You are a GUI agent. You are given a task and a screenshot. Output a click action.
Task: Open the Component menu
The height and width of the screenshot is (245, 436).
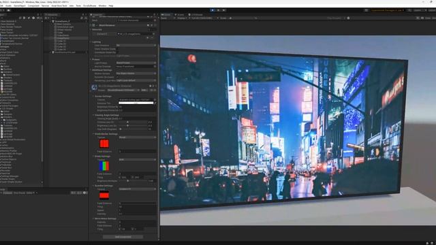(33, 5)
